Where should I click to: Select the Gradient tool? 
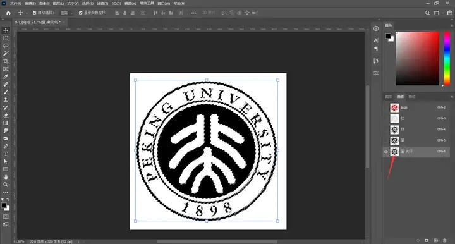pyautogui.click(x=6, y=123)
